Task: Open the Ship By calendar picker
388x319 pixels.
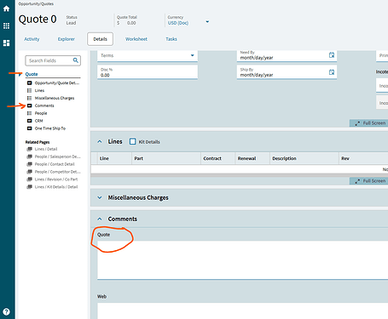Action: click(332, 72)
